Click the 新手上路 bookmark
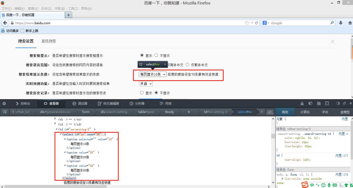This screenshot has height=188, width=353. [x=29, y=31]
